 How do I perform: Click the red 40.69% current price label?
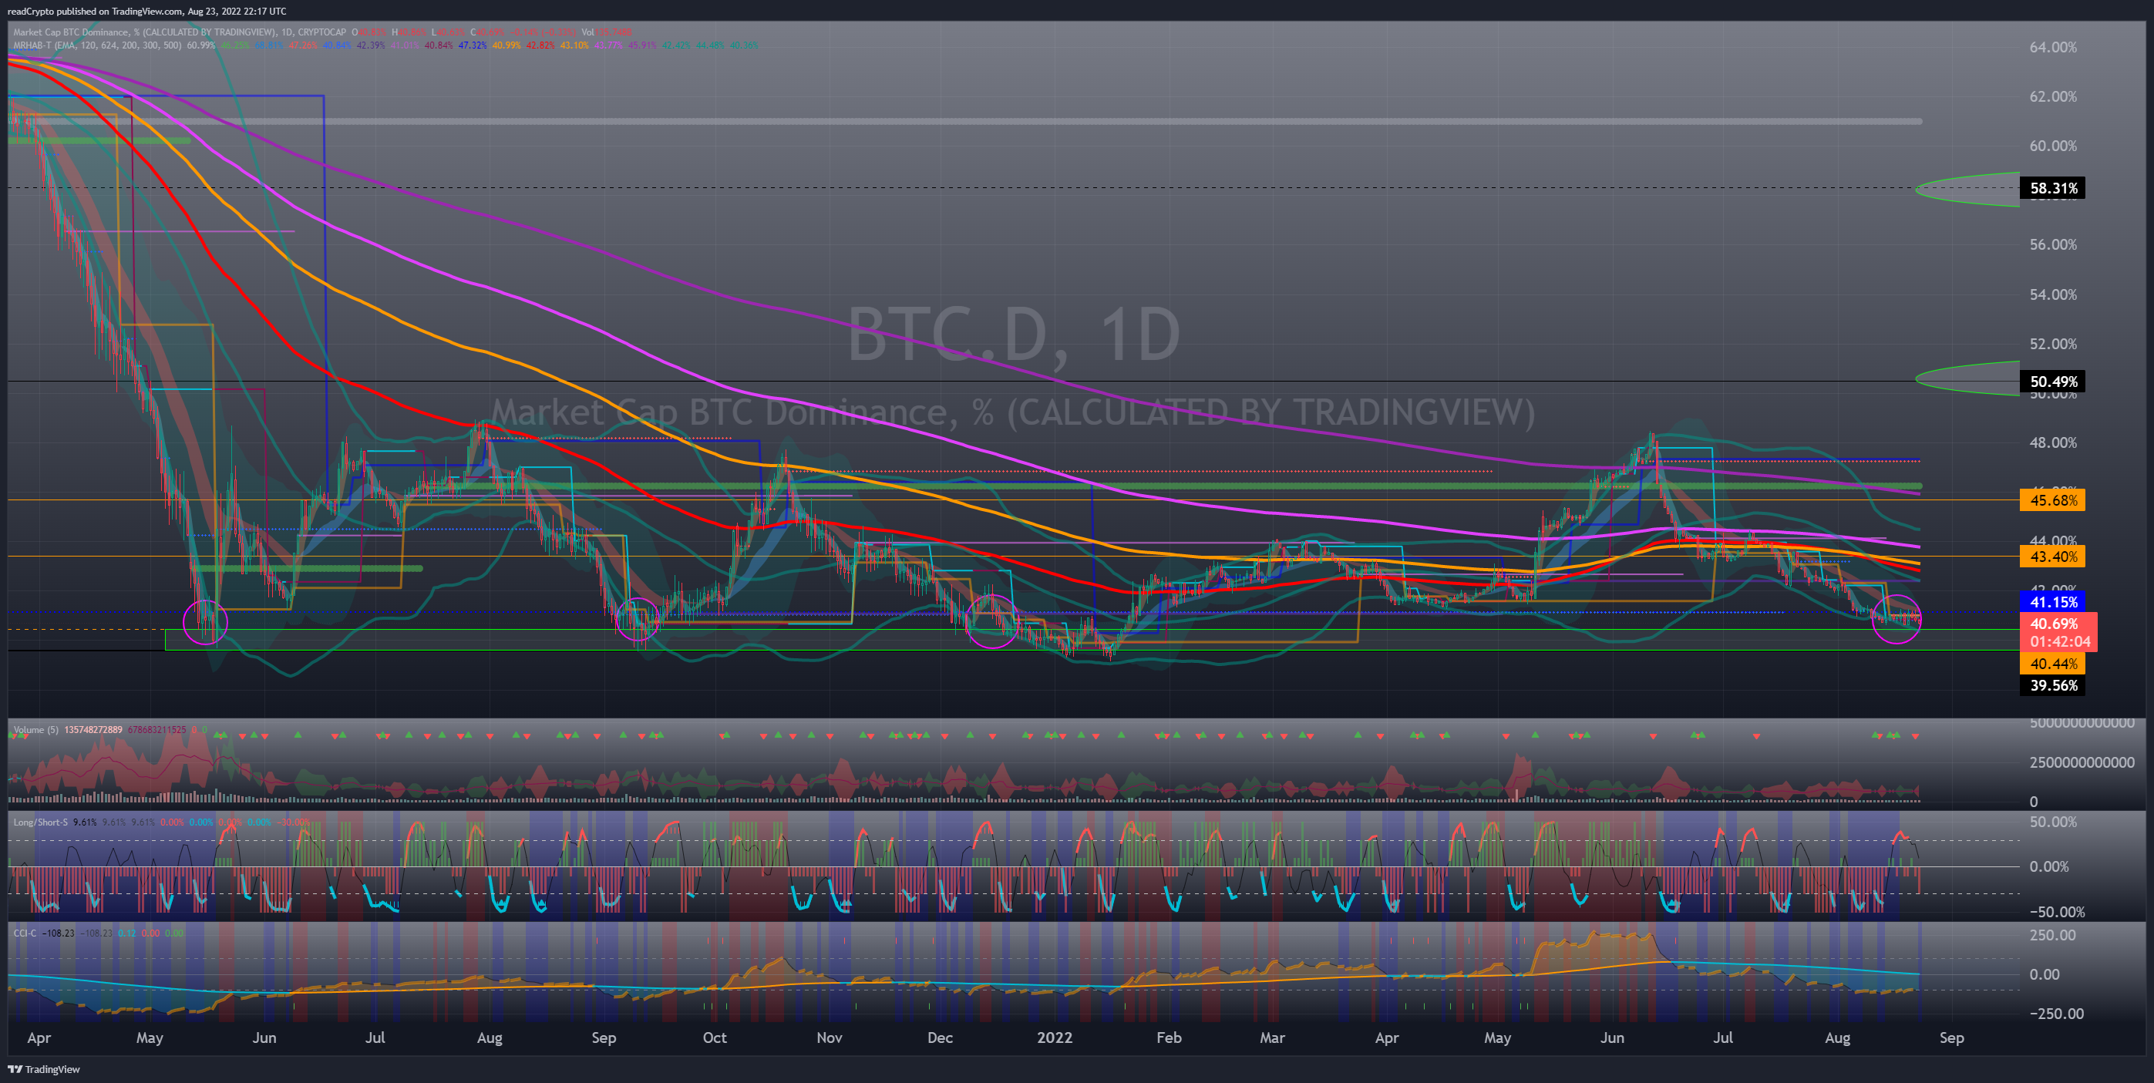pyautogui.click(x=2053, y=623)
